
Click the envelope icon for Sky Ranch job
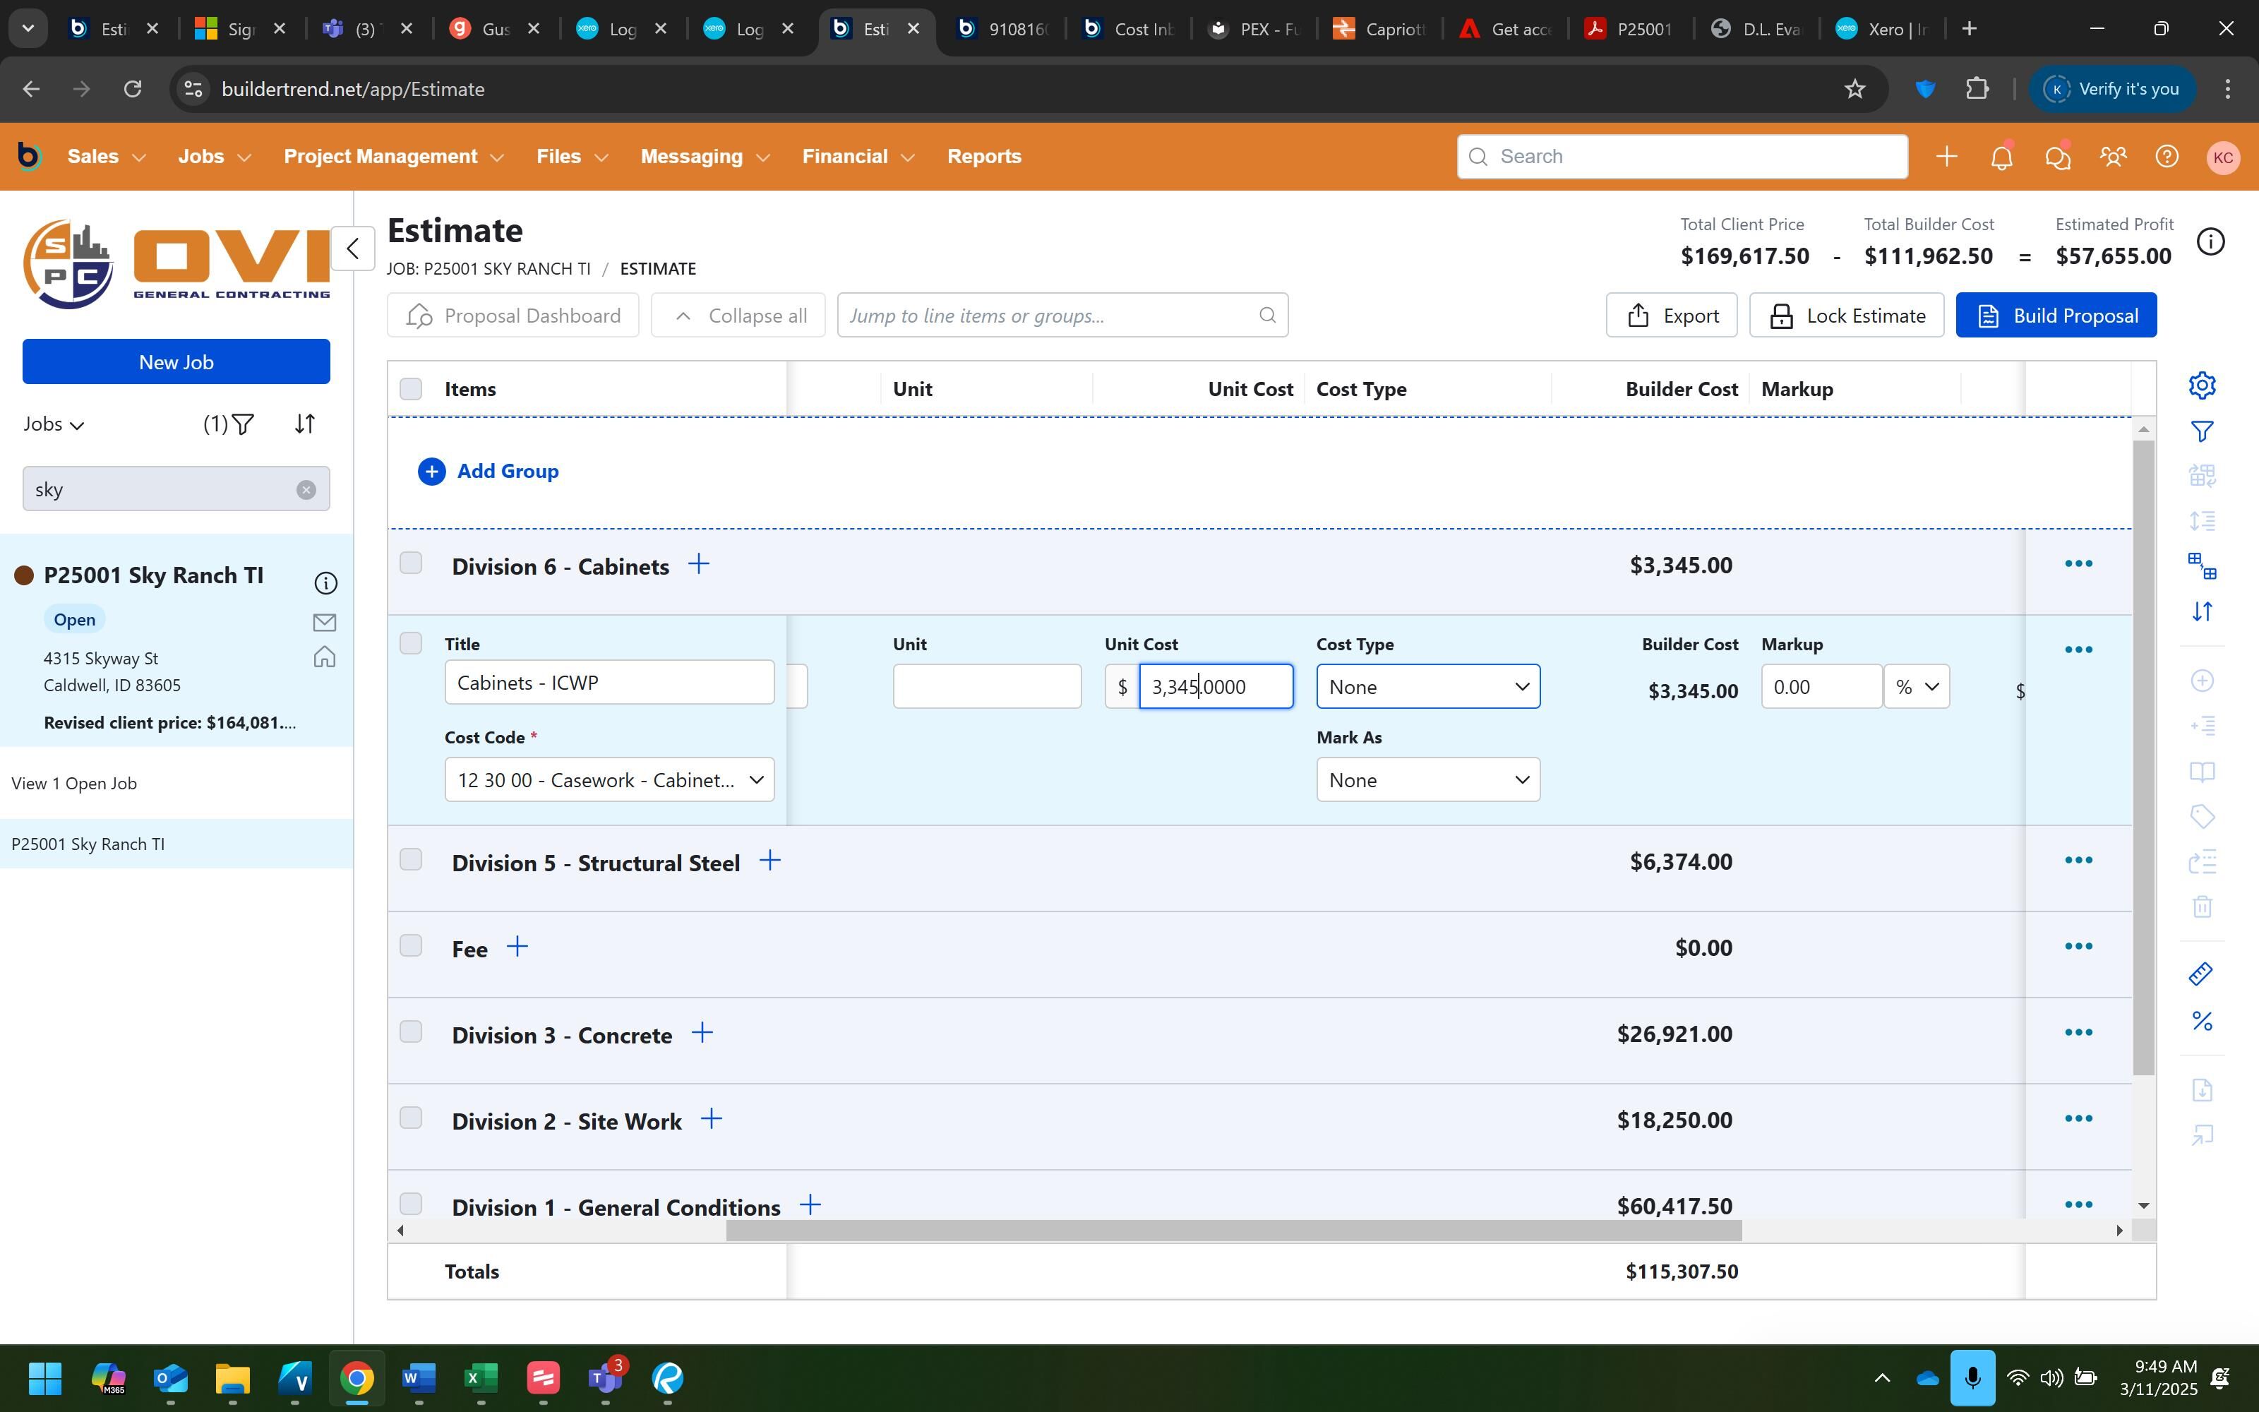[324, 622]
